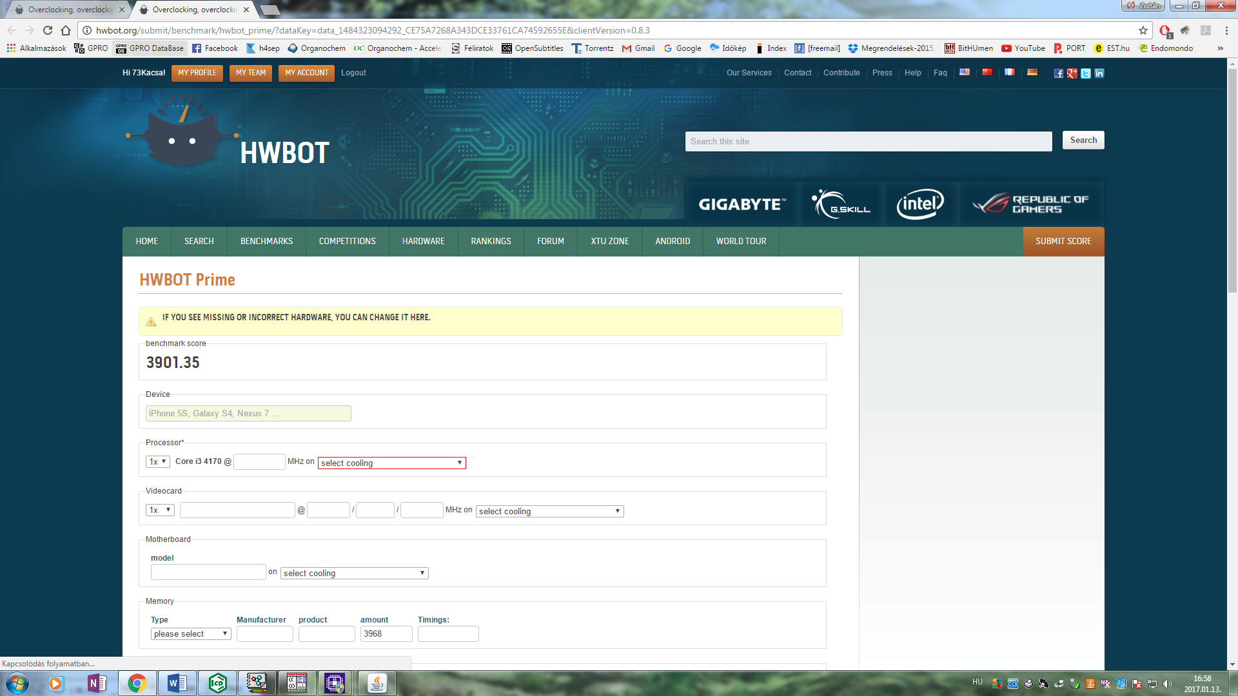This screenshot has height=696, width=1238.
Task: Focus the Search this site field
Action: tap(869, 141)
